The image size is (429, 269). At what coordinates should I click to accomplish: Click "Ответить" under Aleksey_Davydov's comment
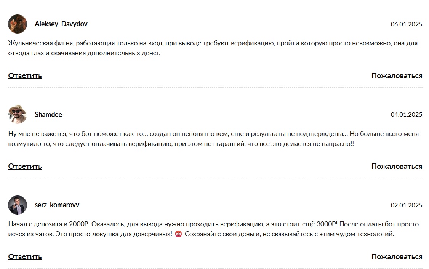pos(25,75)
